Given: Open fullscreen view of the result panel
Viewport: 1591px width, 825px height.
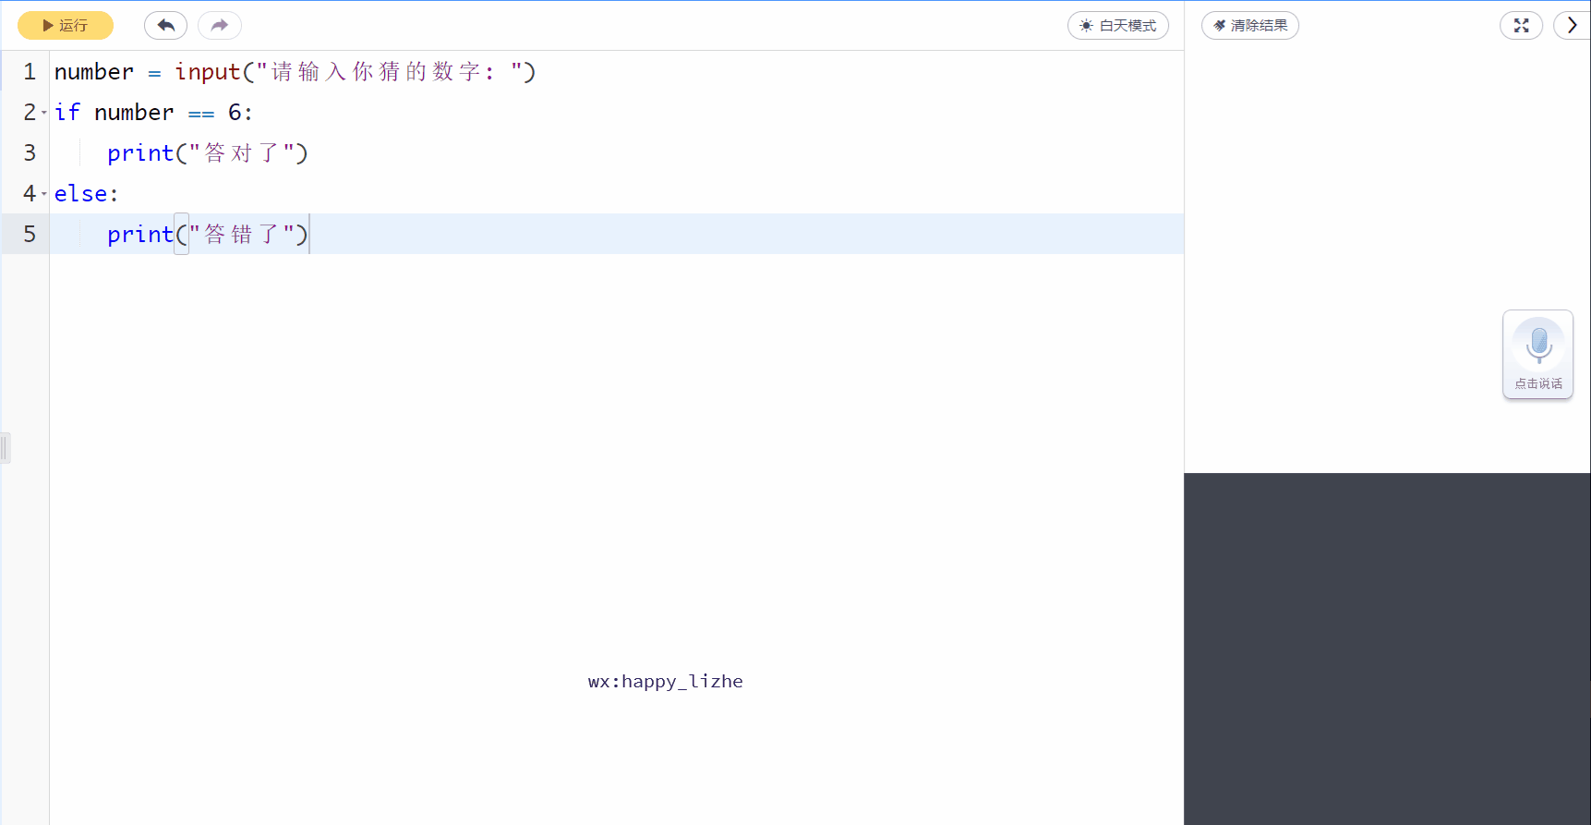Looking at the screenshot, I should pyautogui.click(x=1522, y=26).
